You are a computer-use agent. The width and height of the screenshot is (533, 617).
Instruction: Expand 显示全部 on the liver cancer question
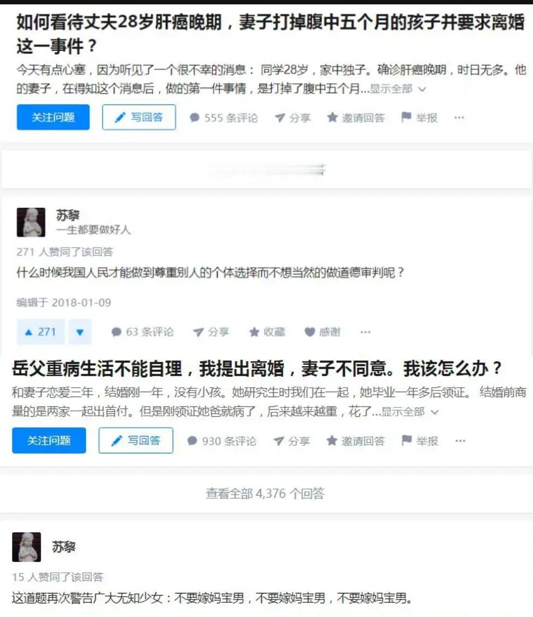[397, 89]
